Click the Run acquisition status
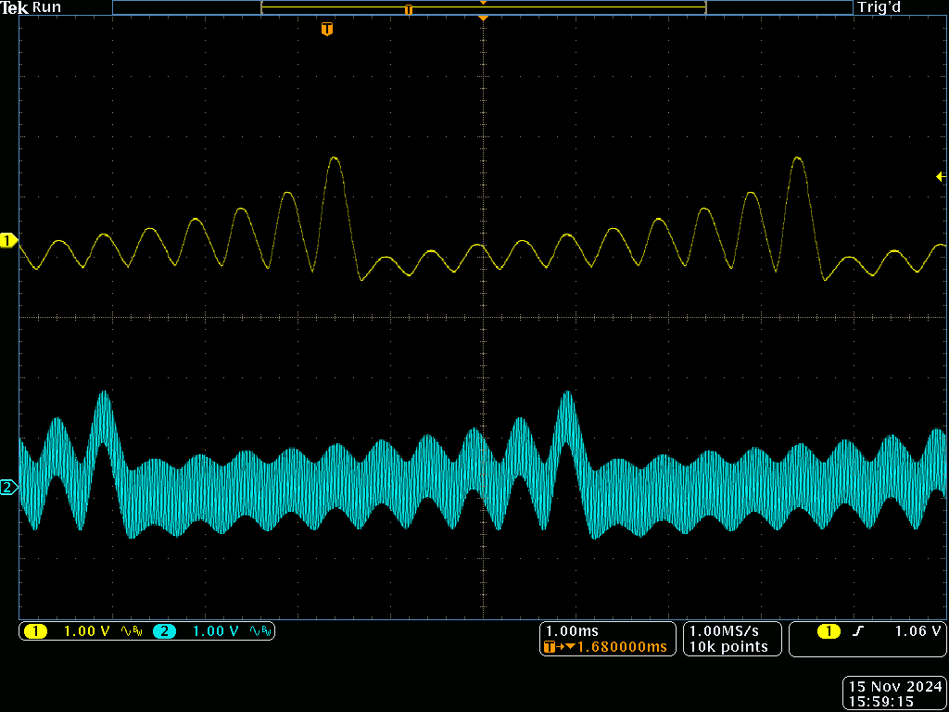949x712 pixels. click(x=46, y=7)
